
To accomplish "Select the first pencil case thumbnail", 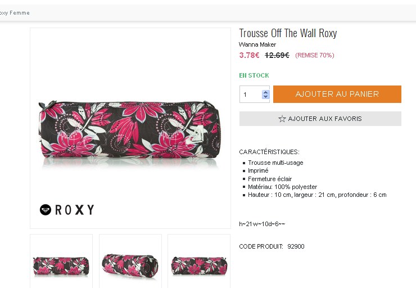I will point(61,263).
